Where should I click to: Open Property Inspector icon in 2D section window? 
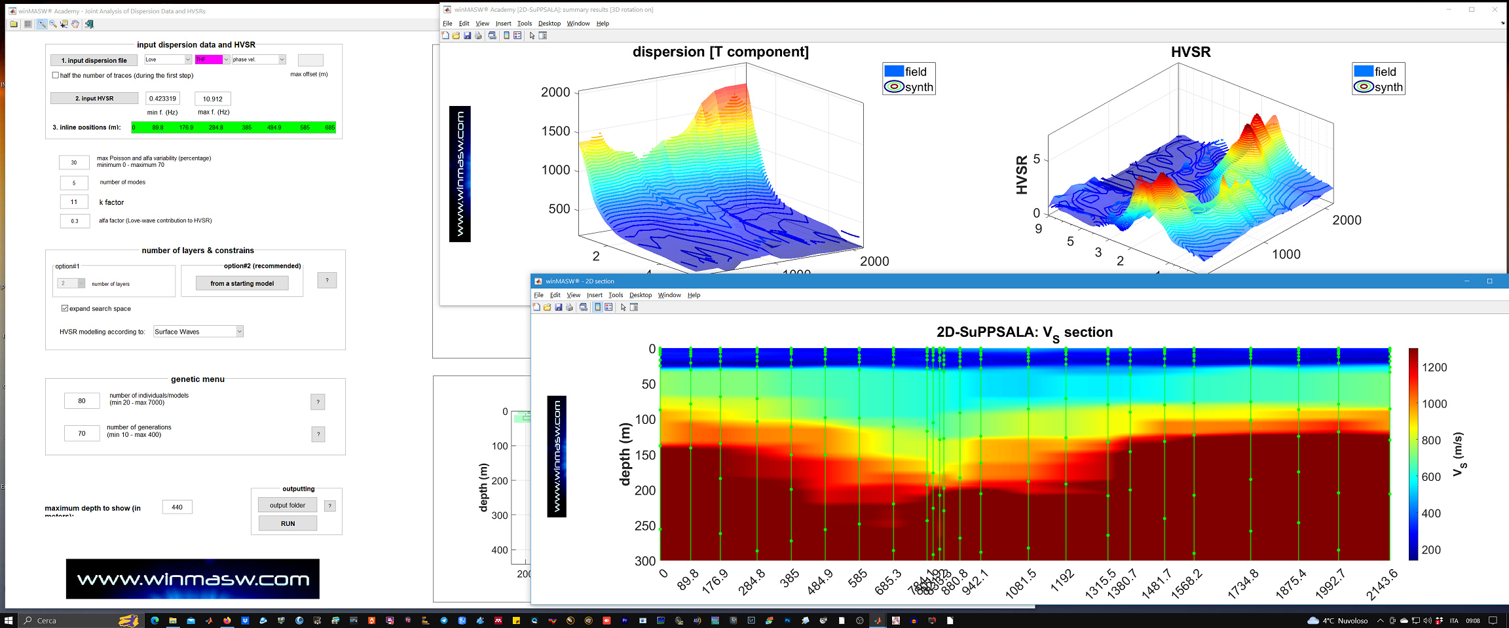pos(634,307)
